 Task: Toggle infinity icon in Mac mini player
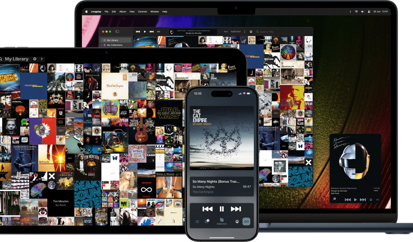click(378, 200)
